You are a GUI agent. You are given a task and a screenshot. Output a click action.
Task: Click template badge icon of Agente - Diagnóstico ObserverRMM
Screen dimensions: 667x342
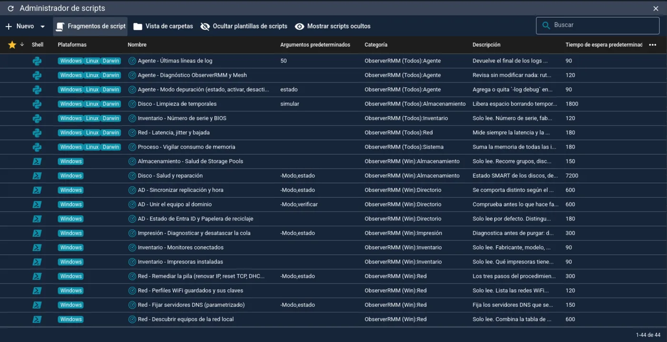132,75
